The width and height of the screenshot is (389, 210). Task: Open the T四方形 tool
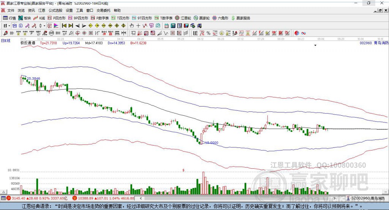120,18
